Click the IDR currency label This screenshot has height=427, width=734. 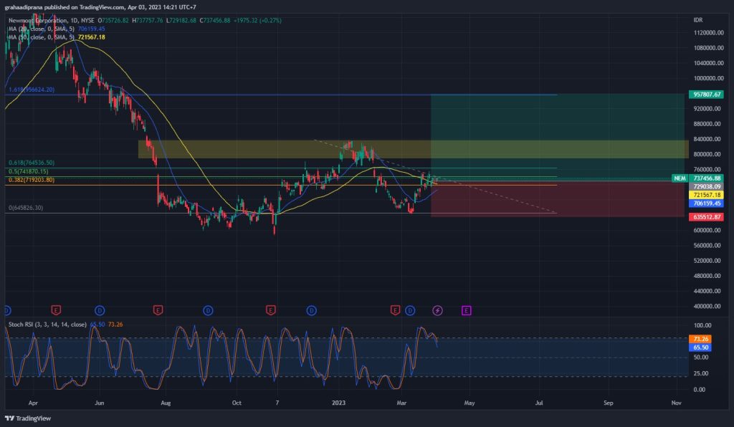coord(698,20)
